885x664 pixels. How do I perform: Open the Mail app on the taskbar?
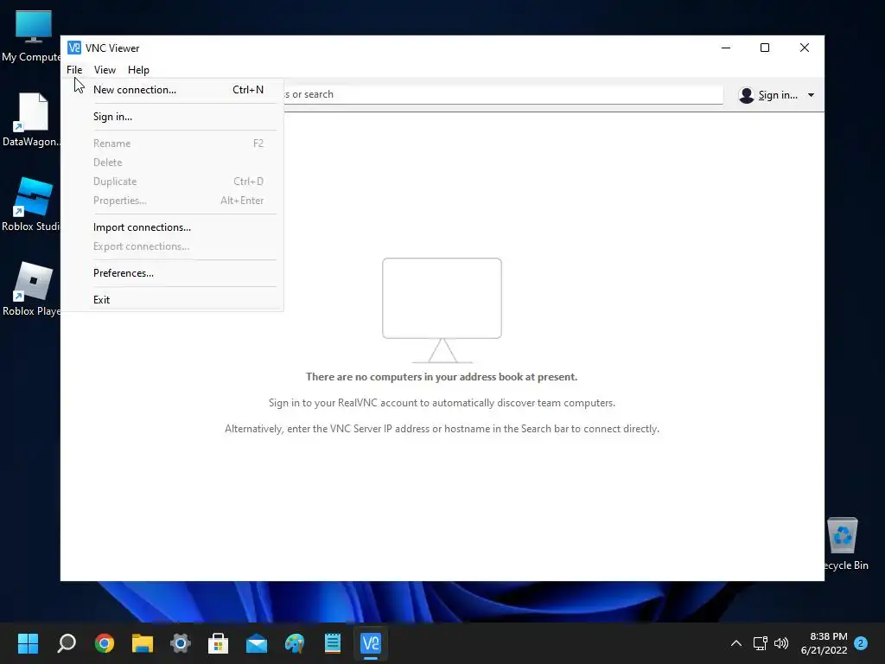pos(257,642)
